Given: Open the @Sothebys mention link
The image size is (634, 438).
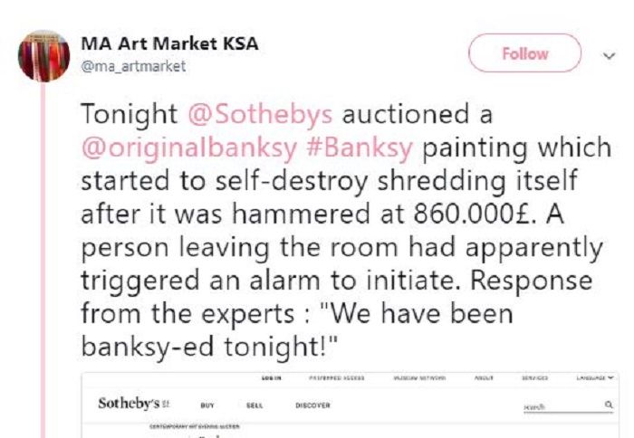Looking at the screenshot, I should [x=261, y=114].
